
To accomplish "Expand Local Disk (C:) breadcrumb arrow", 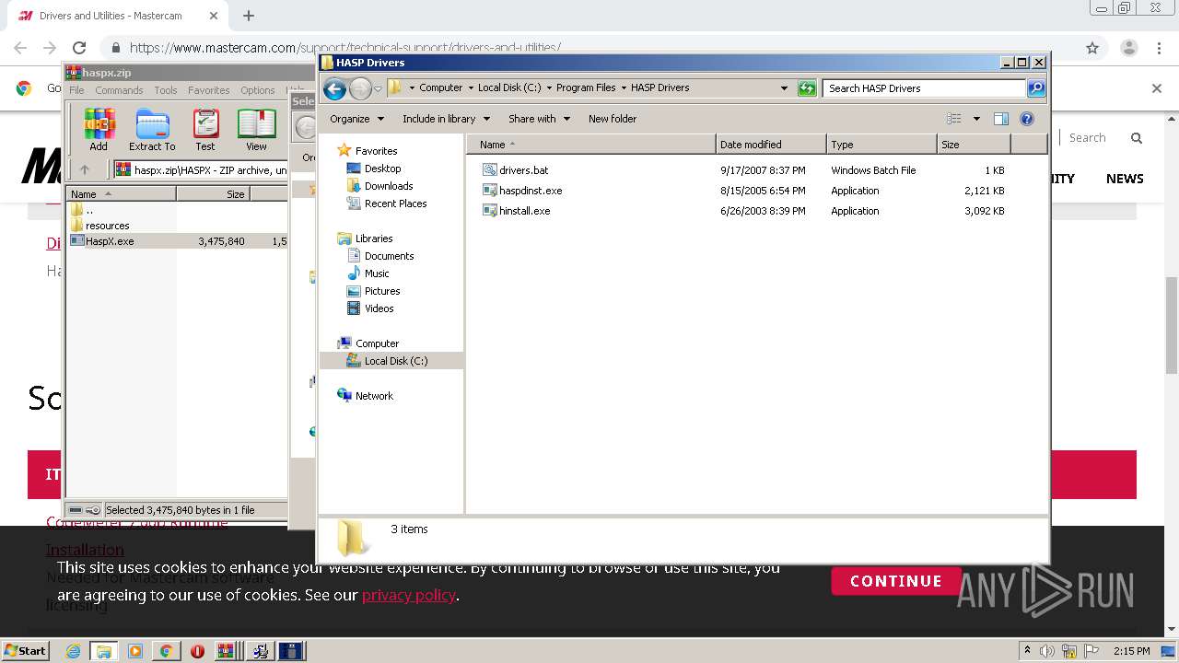I will coord(549,87).
